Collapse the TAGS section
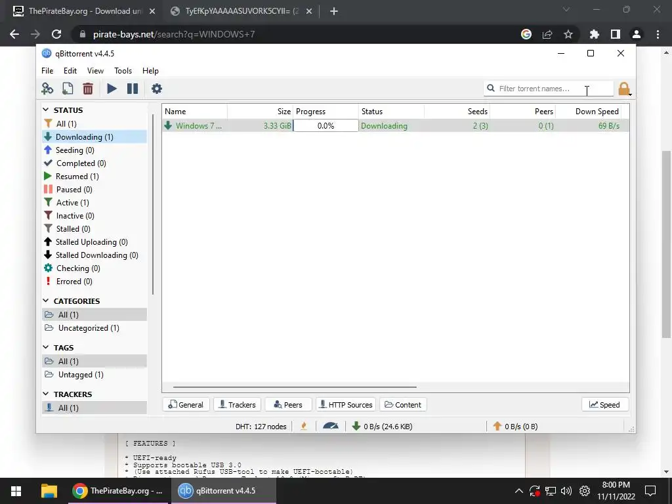 [46, 348]
